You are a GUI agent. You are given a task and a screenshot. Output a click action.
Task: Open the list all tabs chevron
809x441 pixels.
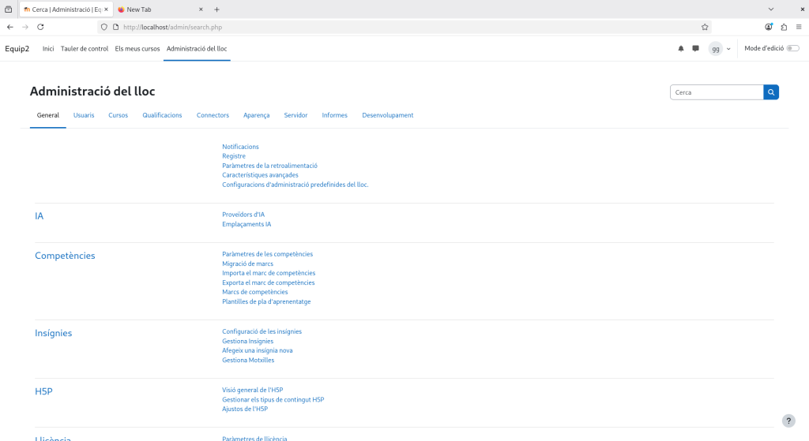click(771, 9)
